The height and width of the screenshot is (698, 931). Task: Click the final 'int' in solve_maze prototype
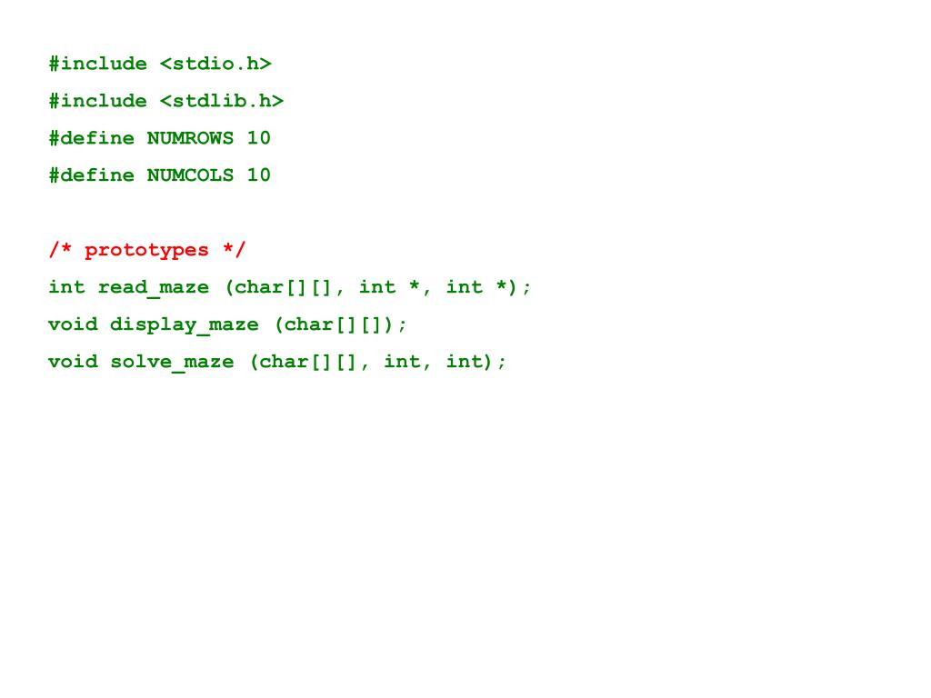(465, 362)
